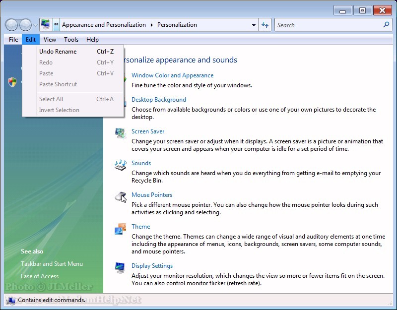Click the greyed Redo menu entry
The image size is (397, 310).
(x=73, y=62)
